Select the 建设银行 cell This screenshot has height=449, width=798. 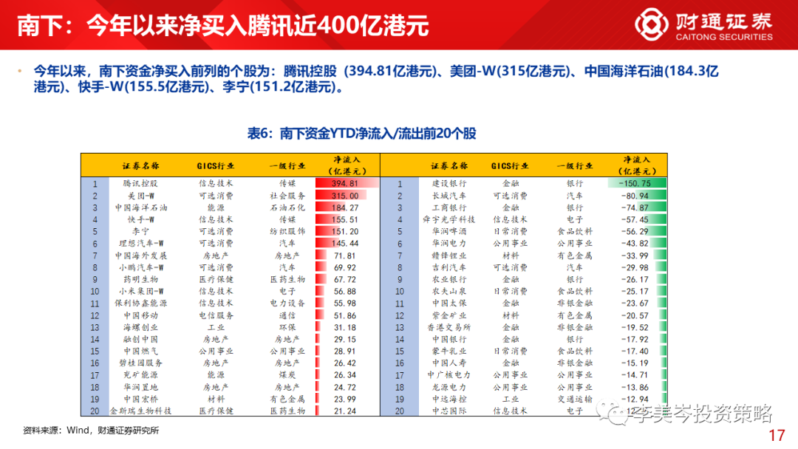(449, 183)
